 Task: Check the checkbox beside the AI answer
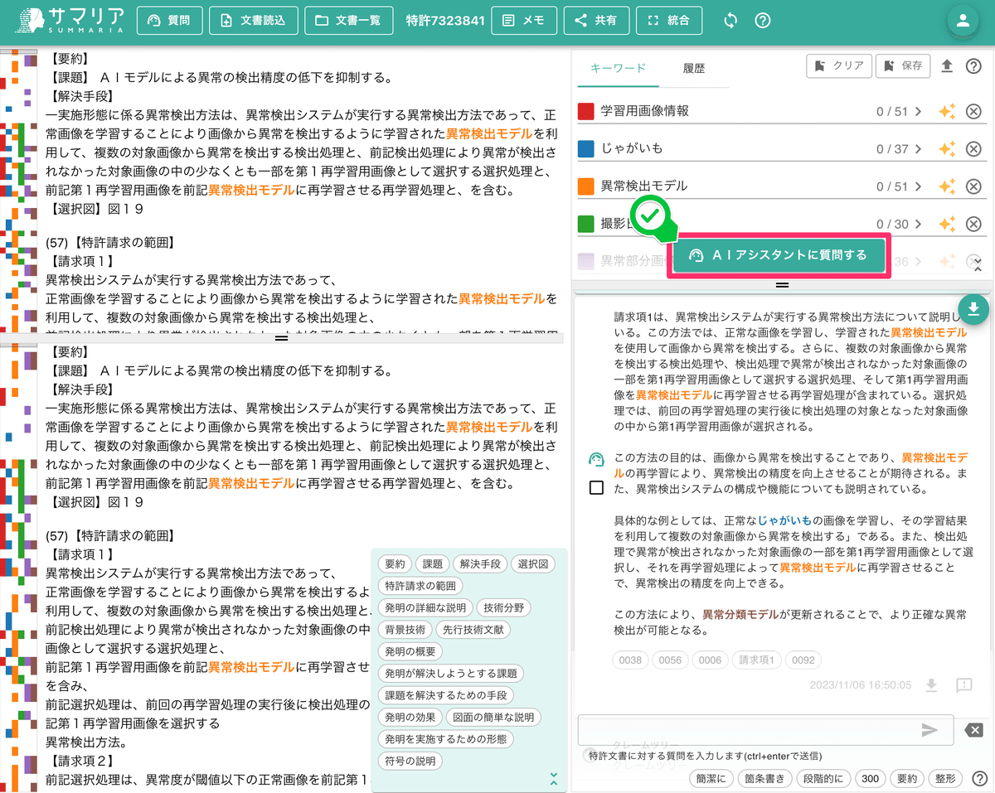(595, 487)
